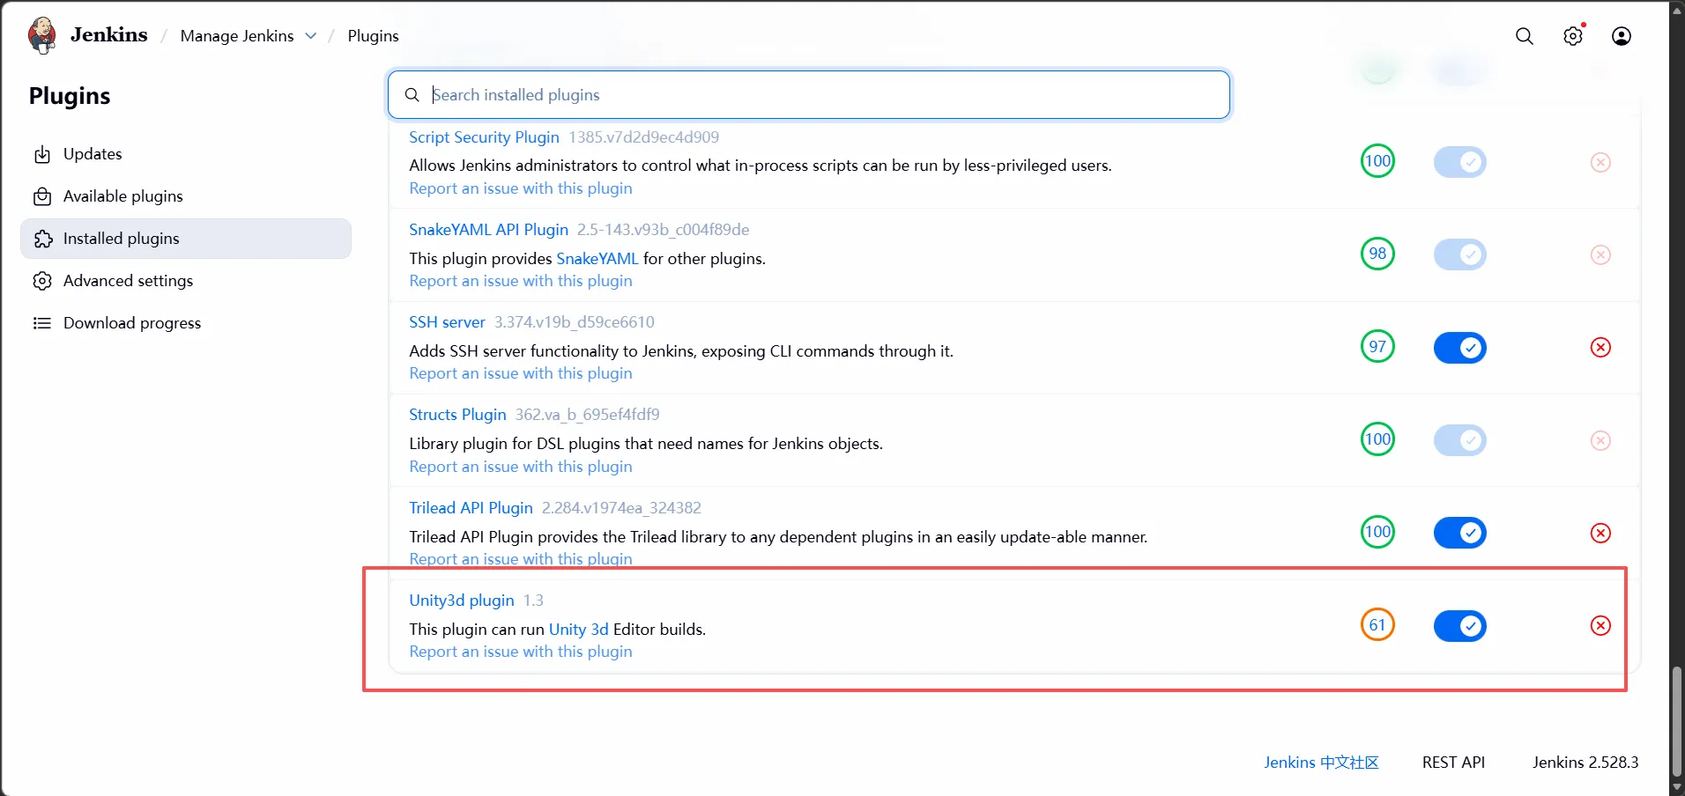Toggle the SnakeYAML API Plugin enable switch
Screen dimensions: 1685x796
[x=1459, y=254]
